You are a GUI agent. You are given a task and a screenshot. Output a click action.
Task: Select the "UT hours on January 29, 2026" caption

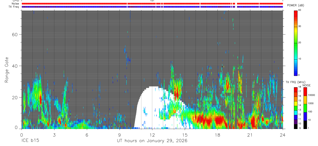click(x=152, y=141)
